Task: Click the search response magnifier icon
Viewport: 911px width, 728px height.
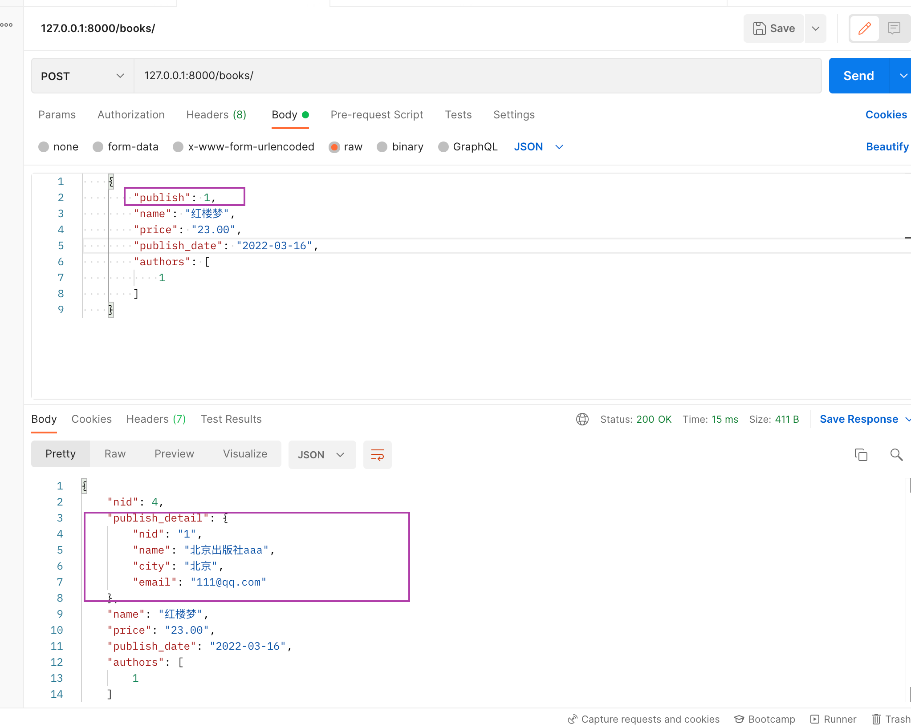Action: point(896,455)
